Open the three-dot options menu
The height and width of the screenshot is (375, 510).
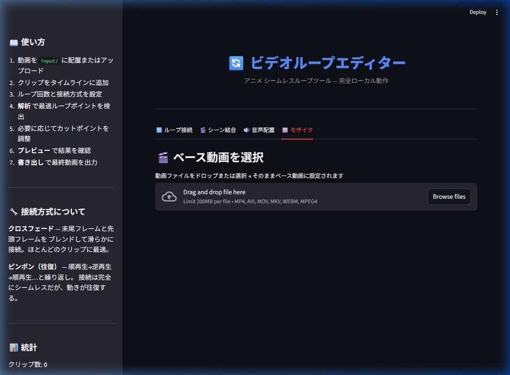point(497,12)
